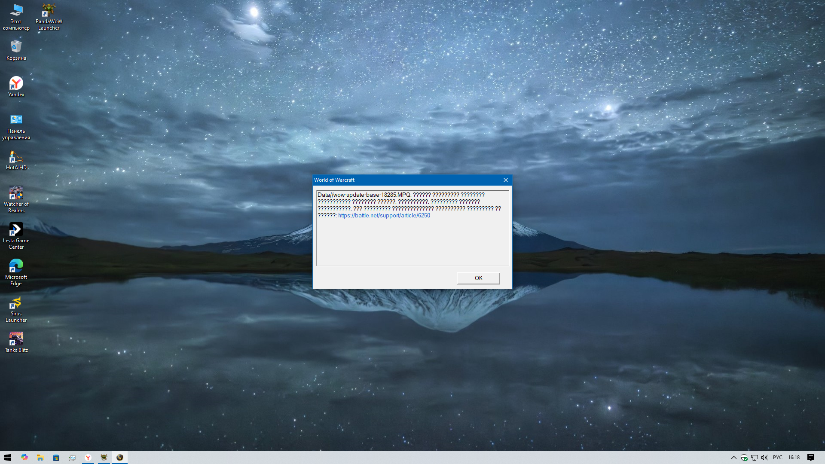Screen dimensions: 825x464
Task: Select the Панель управления desktop icon
Action: (x=16, y=127)
